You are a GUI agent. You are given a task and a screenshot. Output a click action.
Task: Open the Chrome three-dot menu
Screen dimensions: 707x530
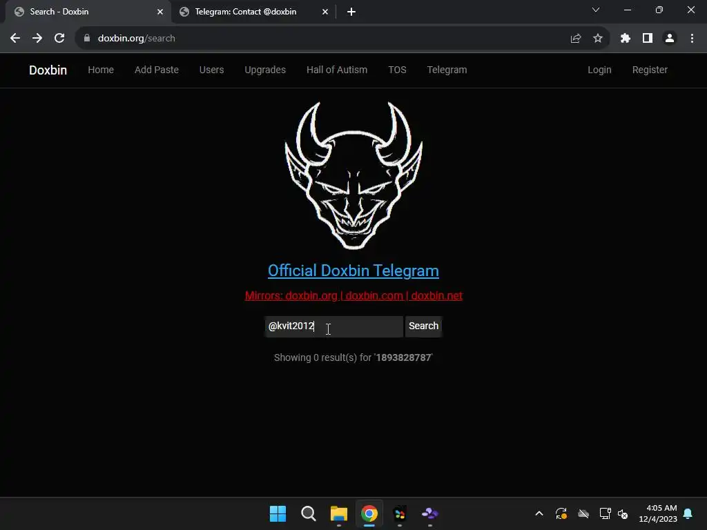(692, 39)
